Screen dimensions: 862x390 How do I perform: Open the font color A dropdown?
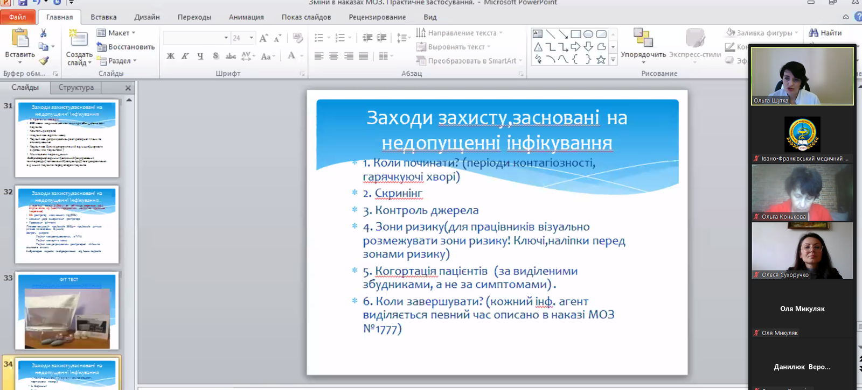301,56
